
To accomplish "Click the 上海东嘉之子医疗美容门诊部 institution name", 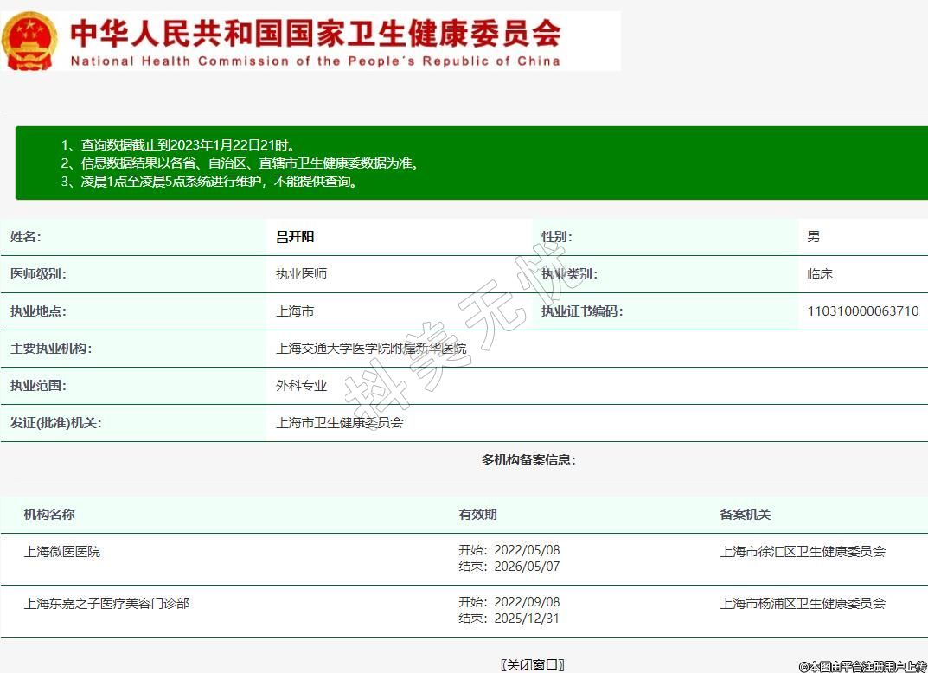I will tap(106, 603).
